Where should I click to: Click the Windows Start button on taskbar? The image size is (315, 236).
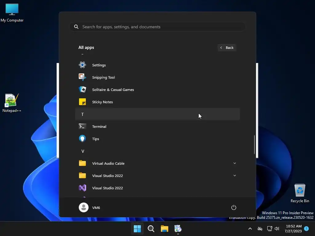[138, 229]
